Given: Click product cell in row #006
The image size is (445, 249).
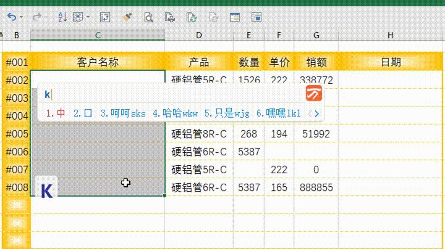Looking at the screenshot, I should coord(199,152).
